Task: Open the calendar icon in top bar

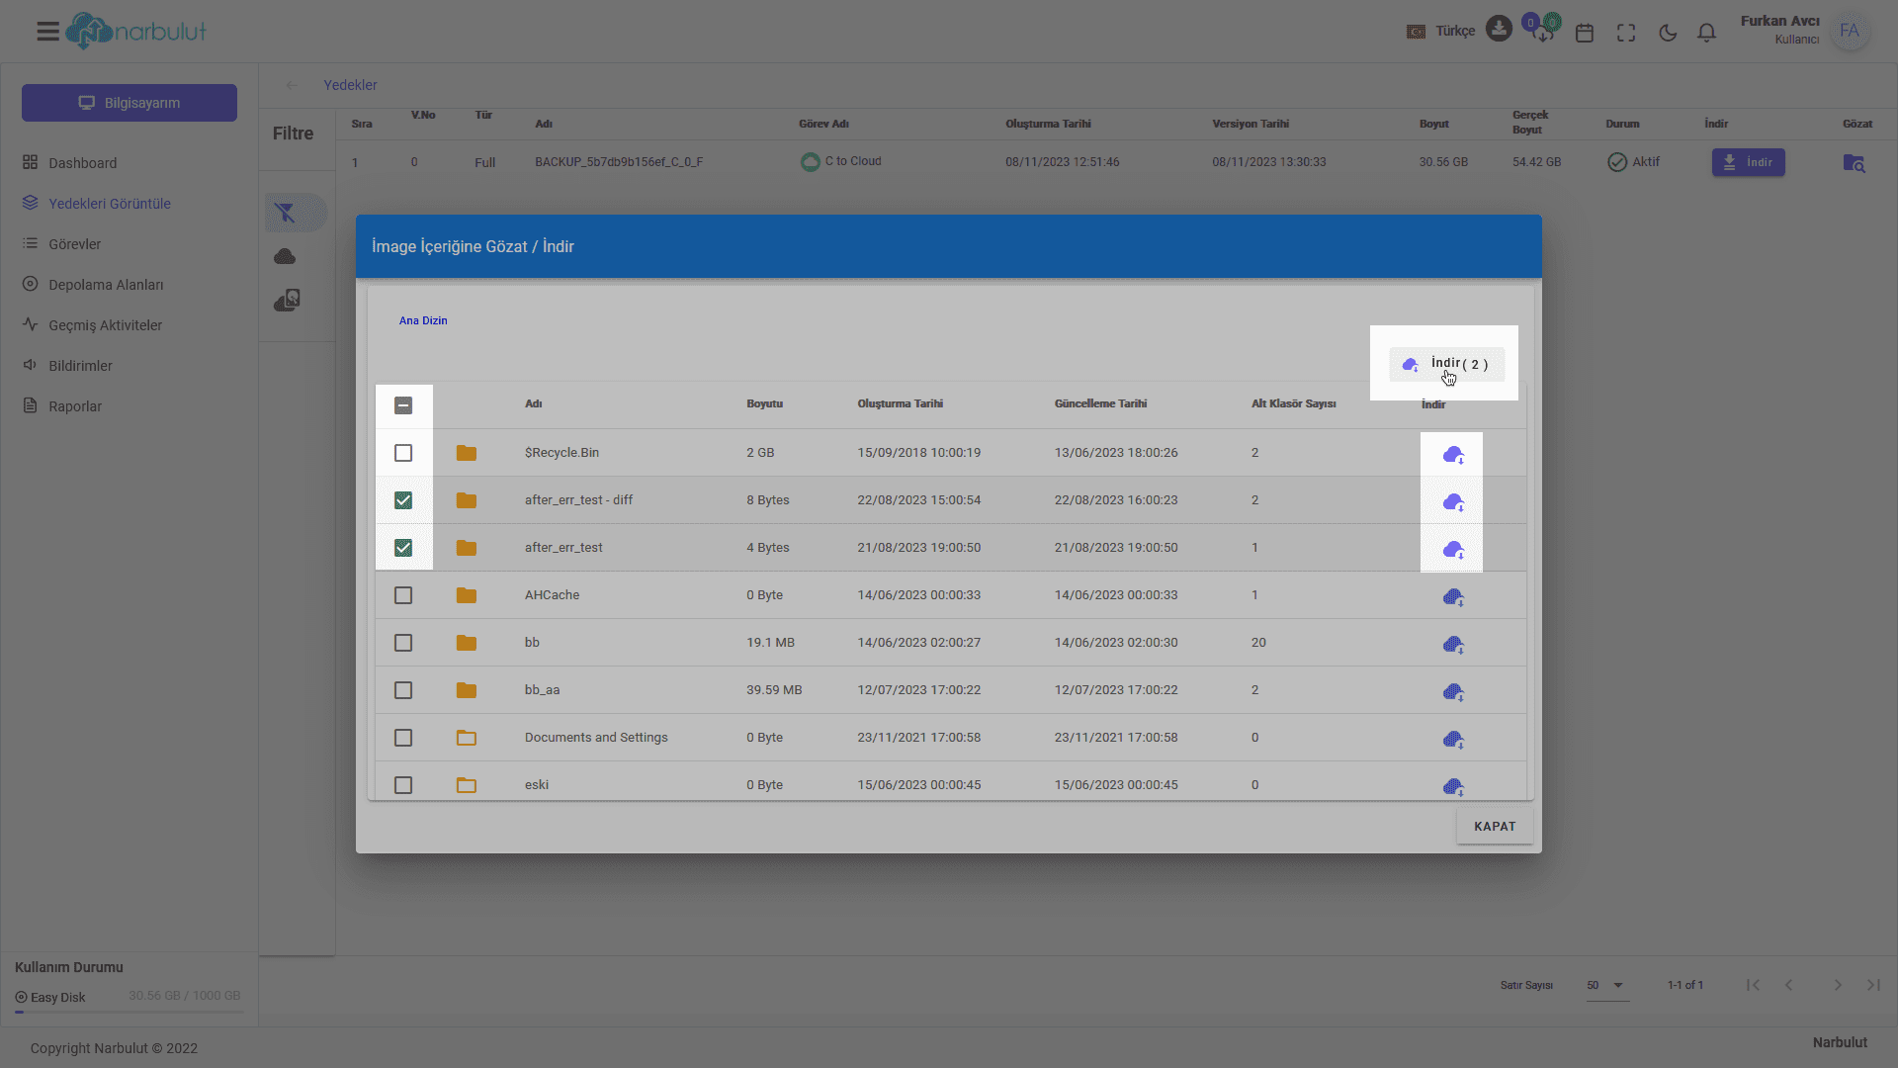Action: pyautogui.click(x=1585, y=33)
